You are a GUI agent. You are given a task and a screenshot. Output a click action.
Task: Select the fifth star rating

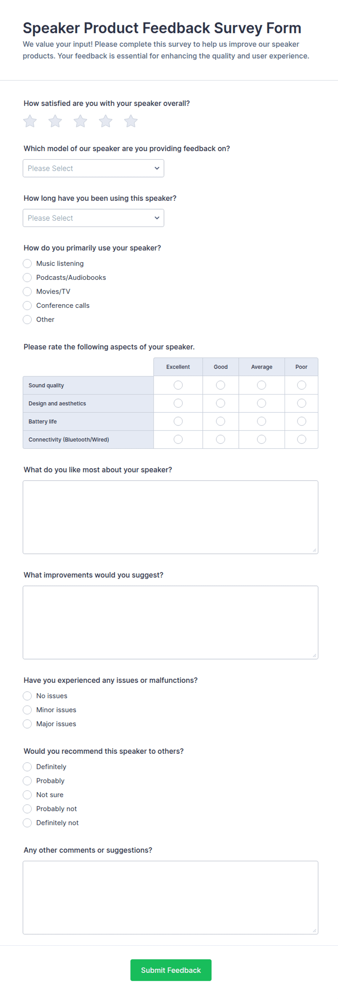pyautogui.click(x=131, y=121)
